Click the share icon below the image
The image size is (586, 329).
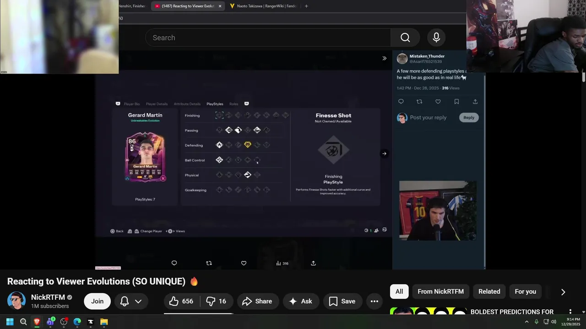click(x=313, y=263)
